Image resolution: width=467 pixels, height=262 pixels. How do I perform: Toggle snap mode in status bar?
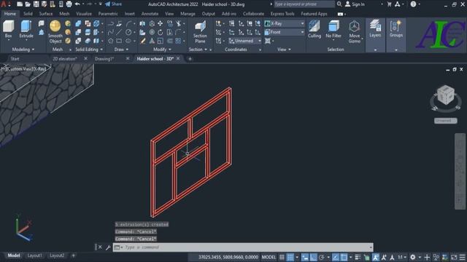point(290,257)
